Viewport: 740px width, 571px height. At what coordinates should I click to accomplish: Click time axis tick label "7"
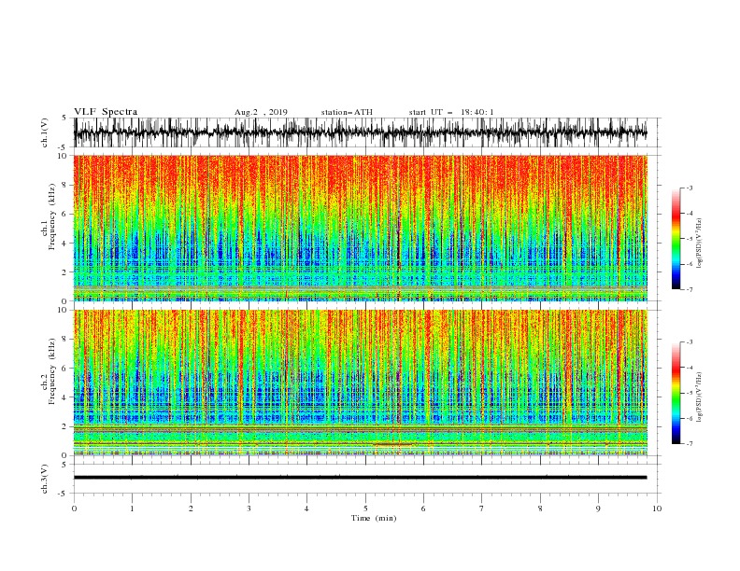click(482, 508)
